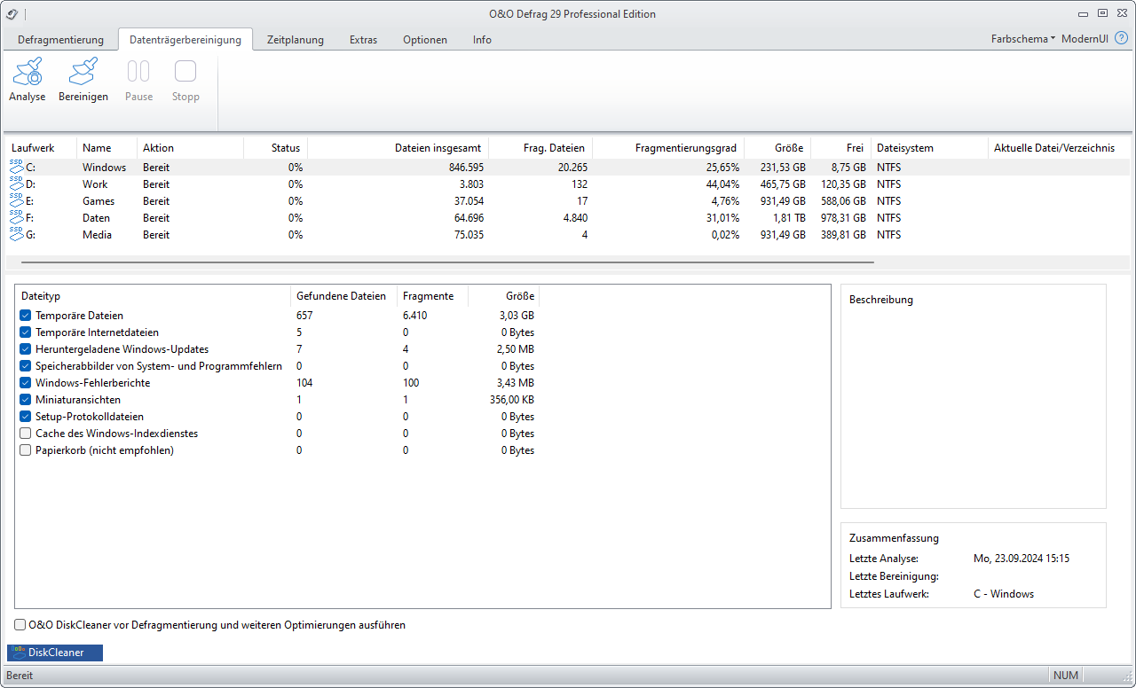1136x688 pixels.
Task: Click the Stopp toolbar icon
Action: click(185, 72)
